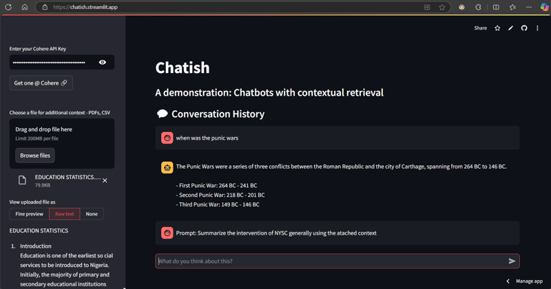Star this app using the favorite icon
Screen dimensions: 551x289
click(497, 28)
